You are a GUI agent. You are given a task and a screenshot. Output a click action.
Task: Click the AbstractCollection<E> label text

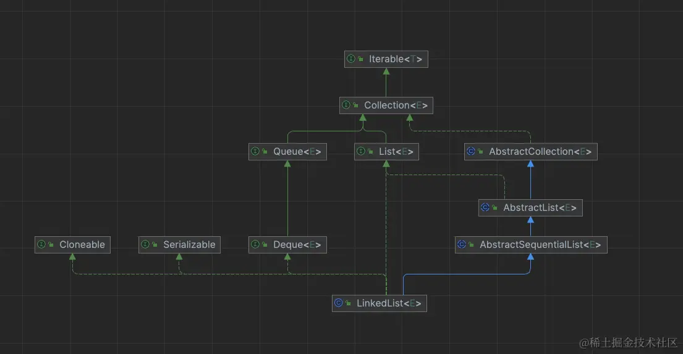coord(540,152)
